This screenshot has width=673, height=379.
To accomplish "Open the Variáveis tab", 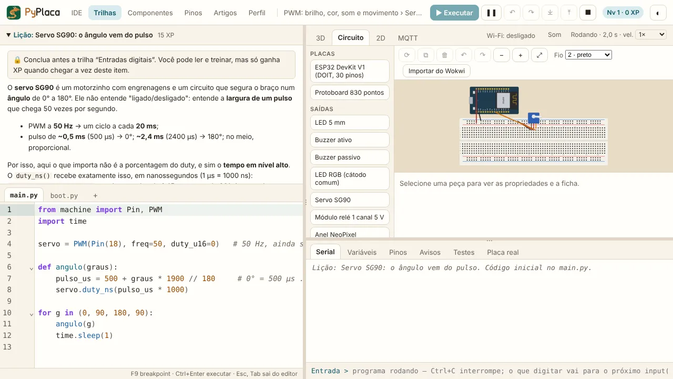I will click(x=362, y=252).
